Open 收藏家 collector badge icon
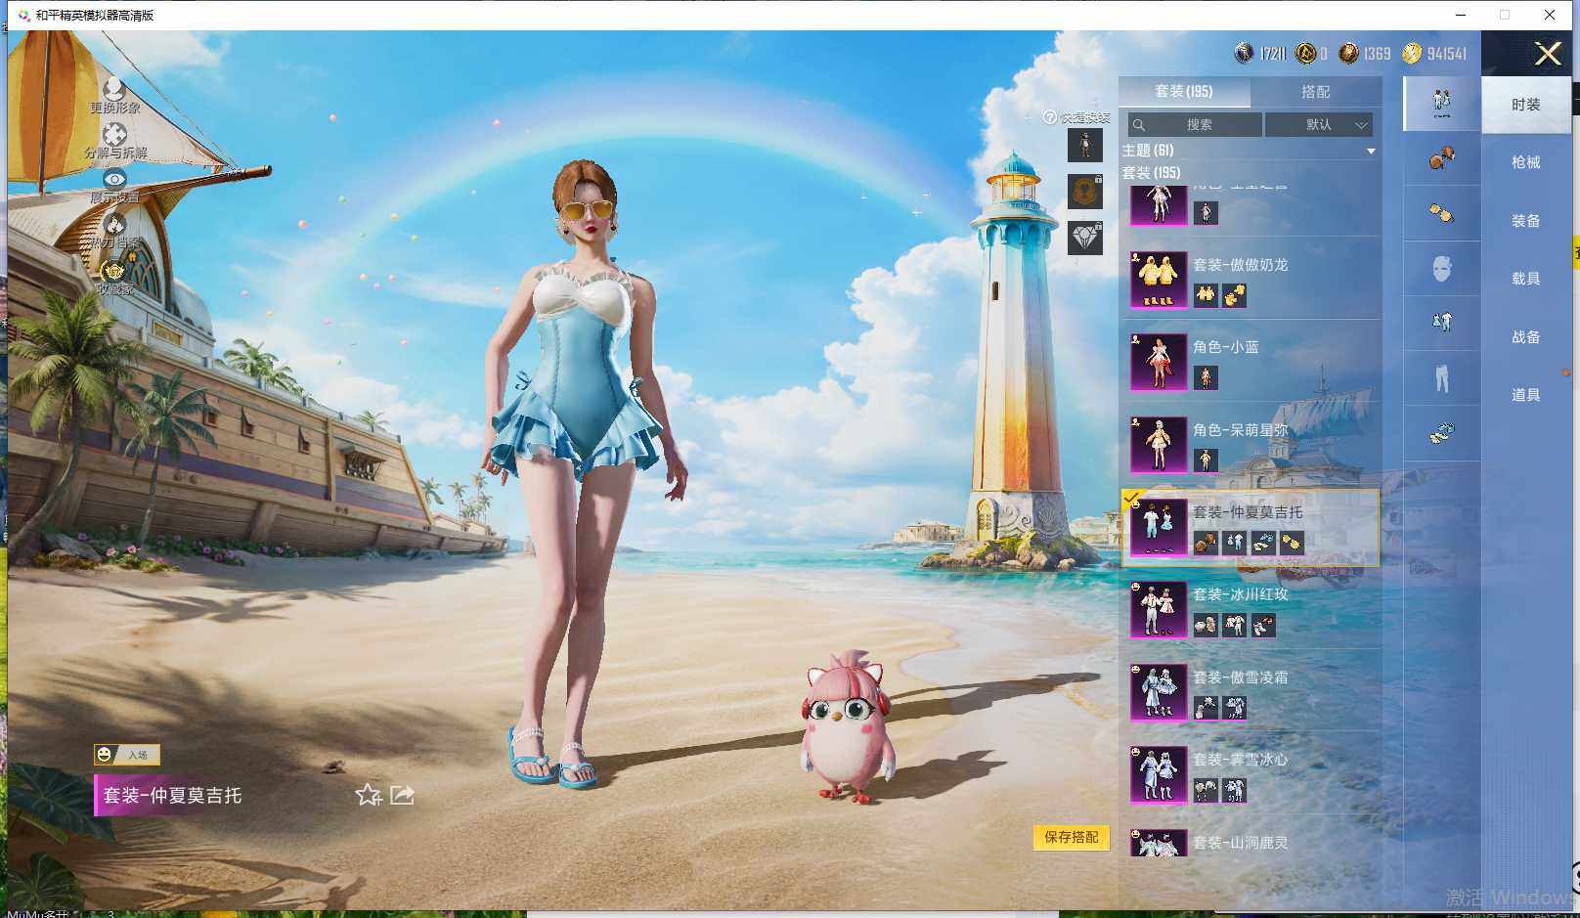The height and width of the screenshot is (918, 1580). pos(114,270)
